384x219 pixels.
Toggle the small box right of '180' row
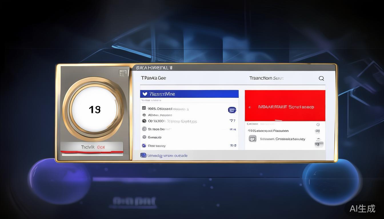pos(317,131)
